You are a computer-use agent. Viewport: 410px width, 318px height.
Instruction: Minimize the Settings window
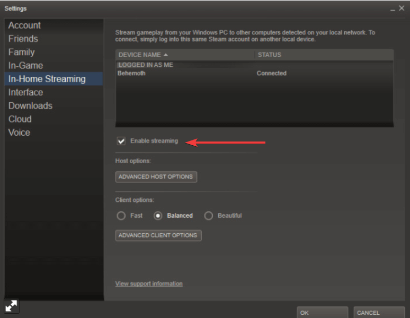(393, 9)
